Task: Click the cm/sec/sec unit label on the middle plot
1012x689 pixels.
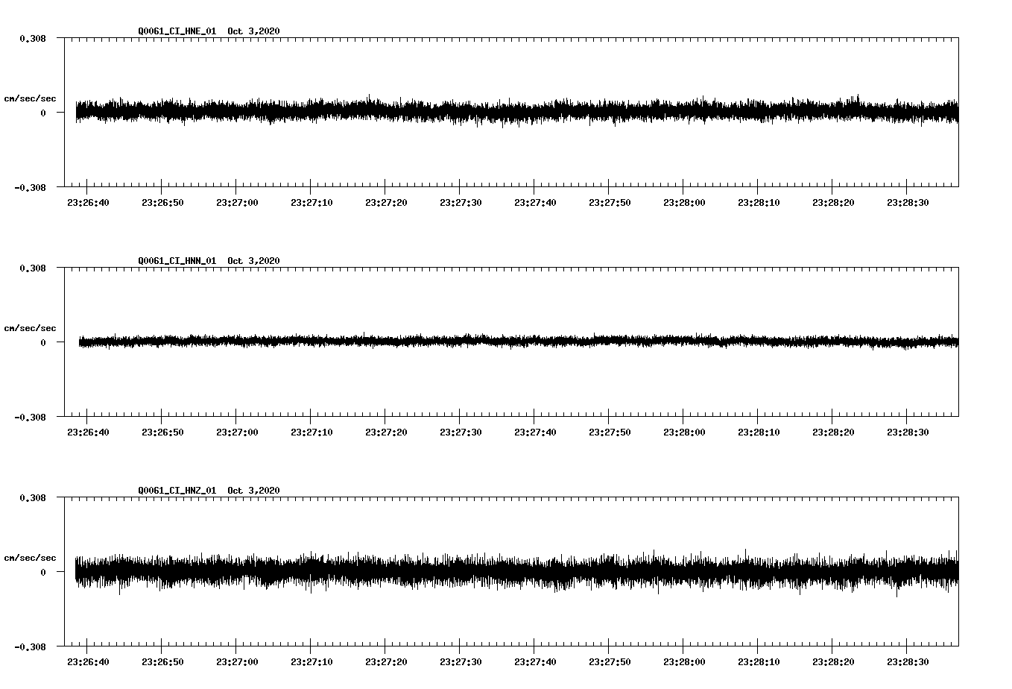Action: [31, 327]
